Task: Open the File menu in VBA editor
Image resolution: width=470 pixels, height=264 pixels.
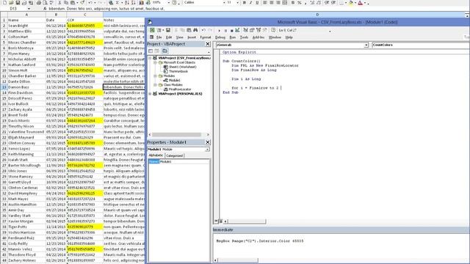Action: [x=159, y=37]
